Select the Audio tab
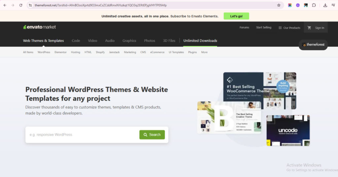Viewport: 338px width, 177px height. pos(110,40)
